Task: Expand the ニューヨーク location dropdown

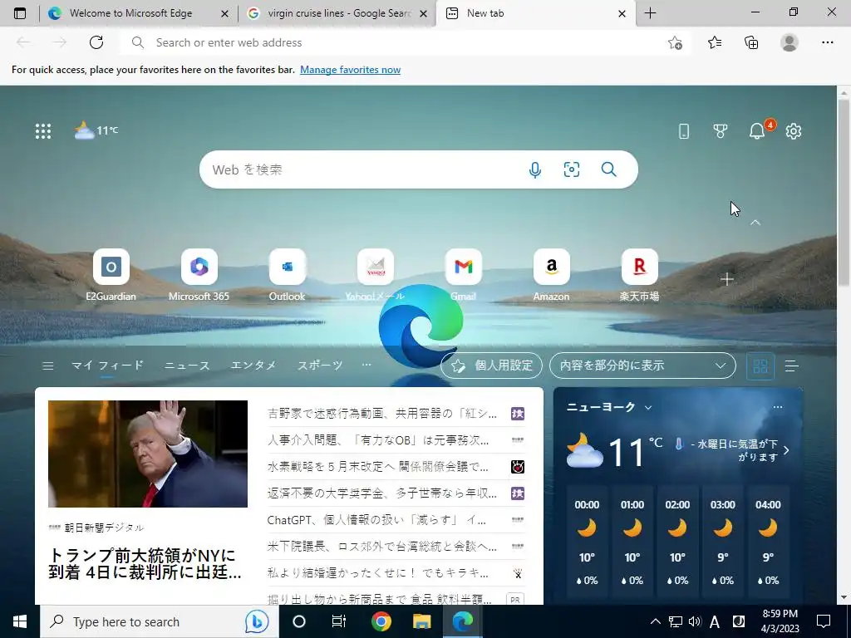Action: (x=648, y=407)
